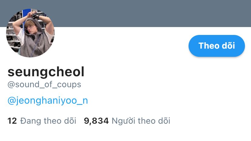
Task: Open the circular profile picture
Action: (x=30, y=33)
